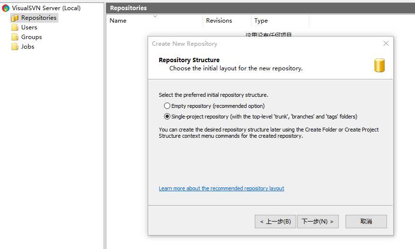Image resolution: width=415 pixels, height=249 pixels.
Task: Click the Revisions column header
Action: click(x=227, y=21)
